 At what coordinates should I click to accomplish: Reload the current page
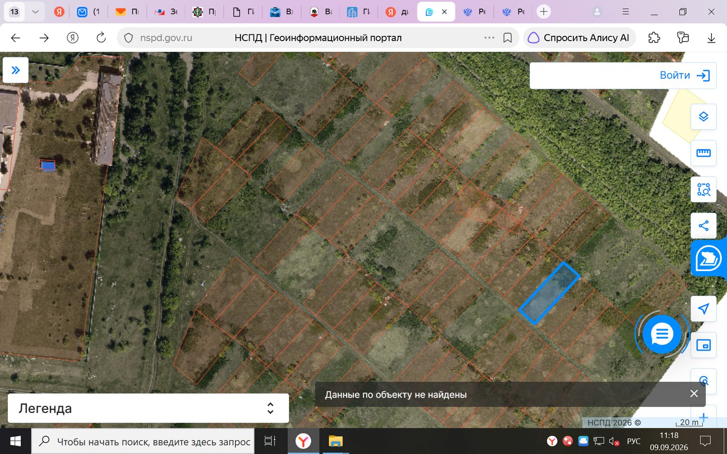(x=101, y=38)
